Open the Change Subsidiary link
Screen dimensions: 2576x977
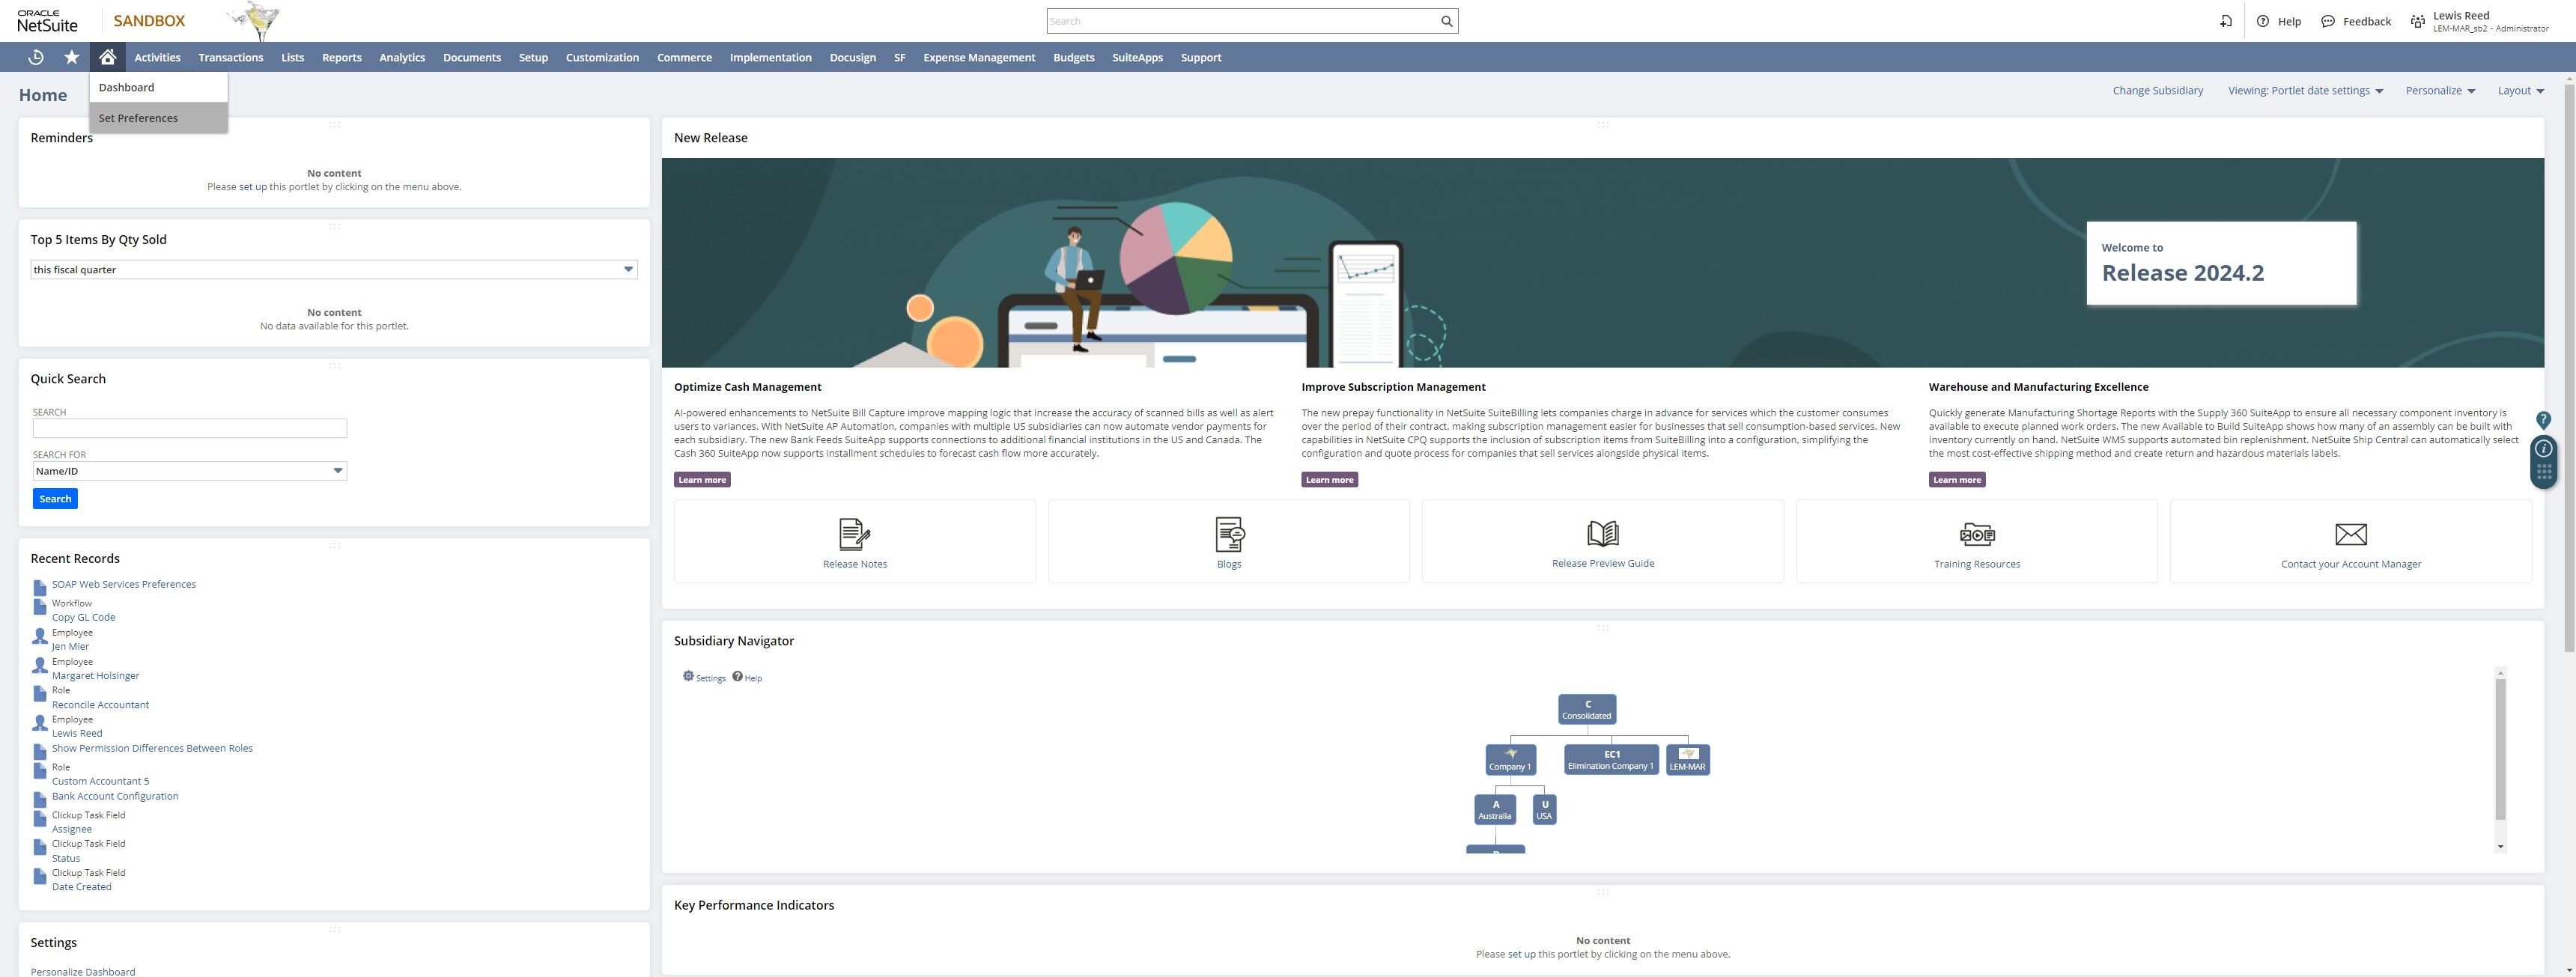(x=2157, y=91)
